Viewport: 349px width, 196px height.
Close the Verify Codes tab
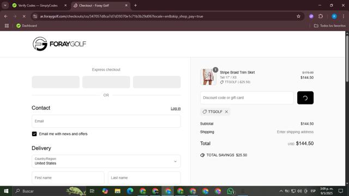[x=65, y=5]
